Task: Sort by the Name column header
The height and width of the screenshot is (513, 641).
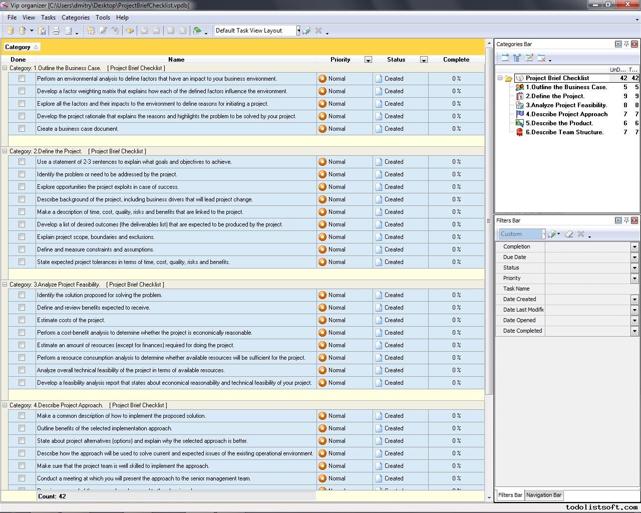Action: 176,60
